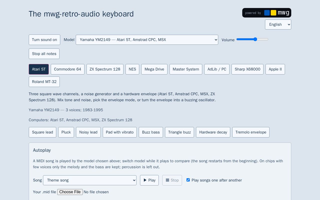Toggle Play songs one after another checkbox

coord(188,180)
